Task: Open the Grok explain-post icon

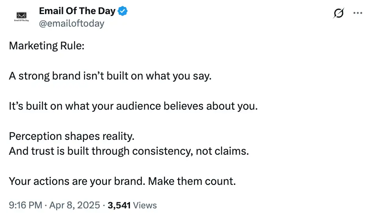Action: (x=338, y=13)
